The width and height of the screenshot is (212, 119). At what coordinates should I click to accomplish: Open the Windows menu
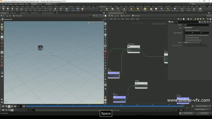[21, 4]
